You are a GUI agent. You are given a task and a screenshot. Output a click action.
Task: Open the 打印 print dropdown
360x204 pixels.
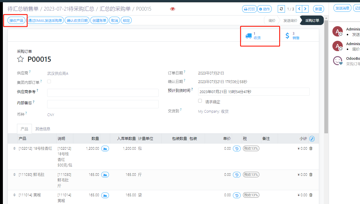click(249, 9)
